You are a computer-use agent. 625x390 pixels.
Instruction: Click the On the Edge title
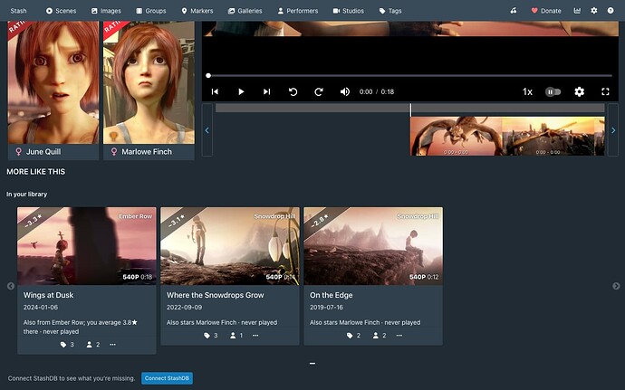[332, 295]
